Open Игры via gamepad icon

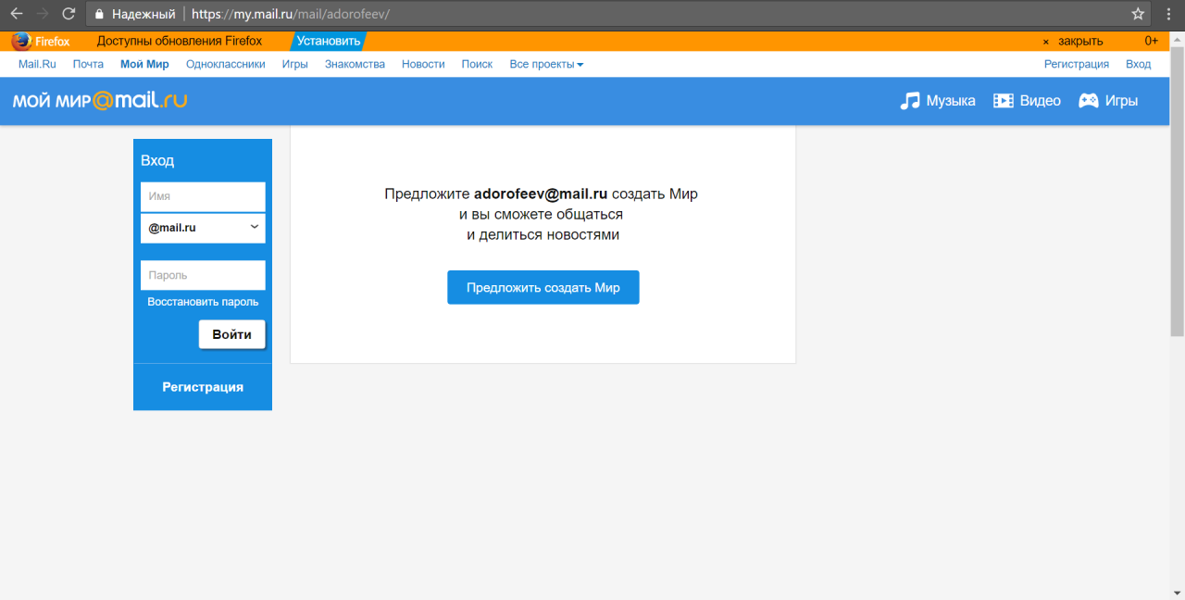[1089, 101]
